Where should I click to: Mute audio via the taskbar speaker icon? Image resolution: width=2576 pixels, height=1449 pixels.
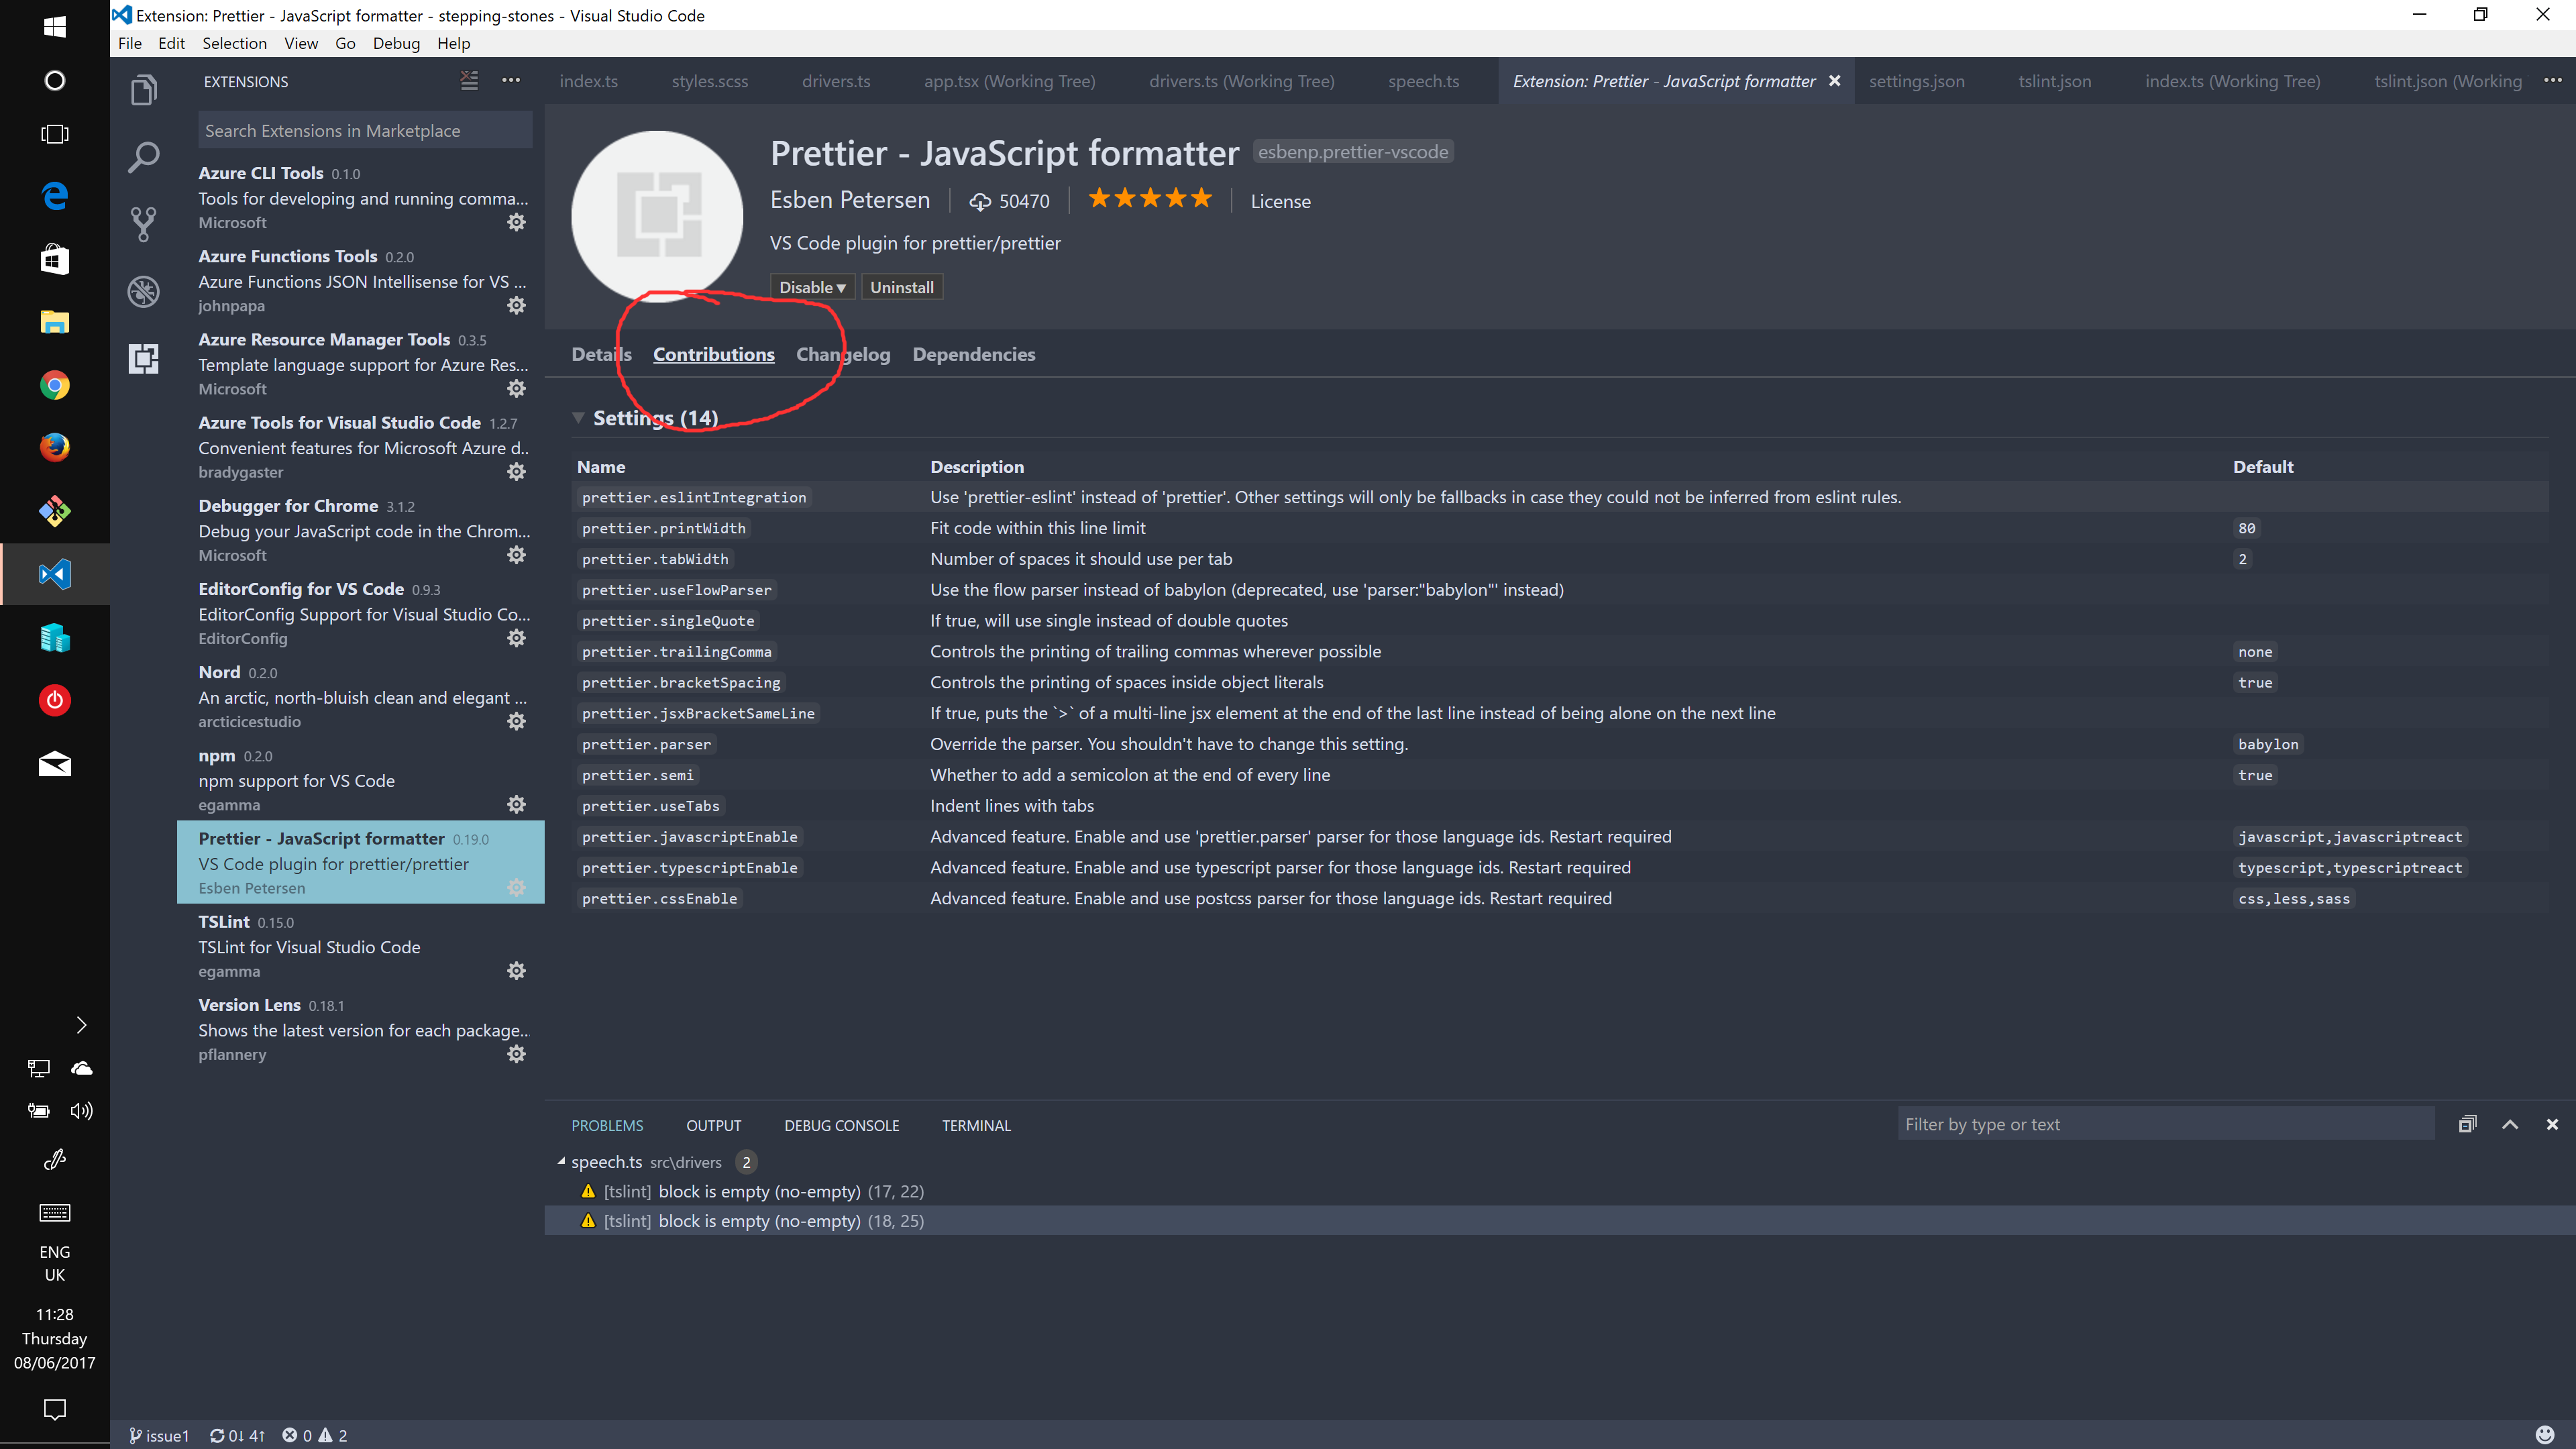coord(81,1110)
